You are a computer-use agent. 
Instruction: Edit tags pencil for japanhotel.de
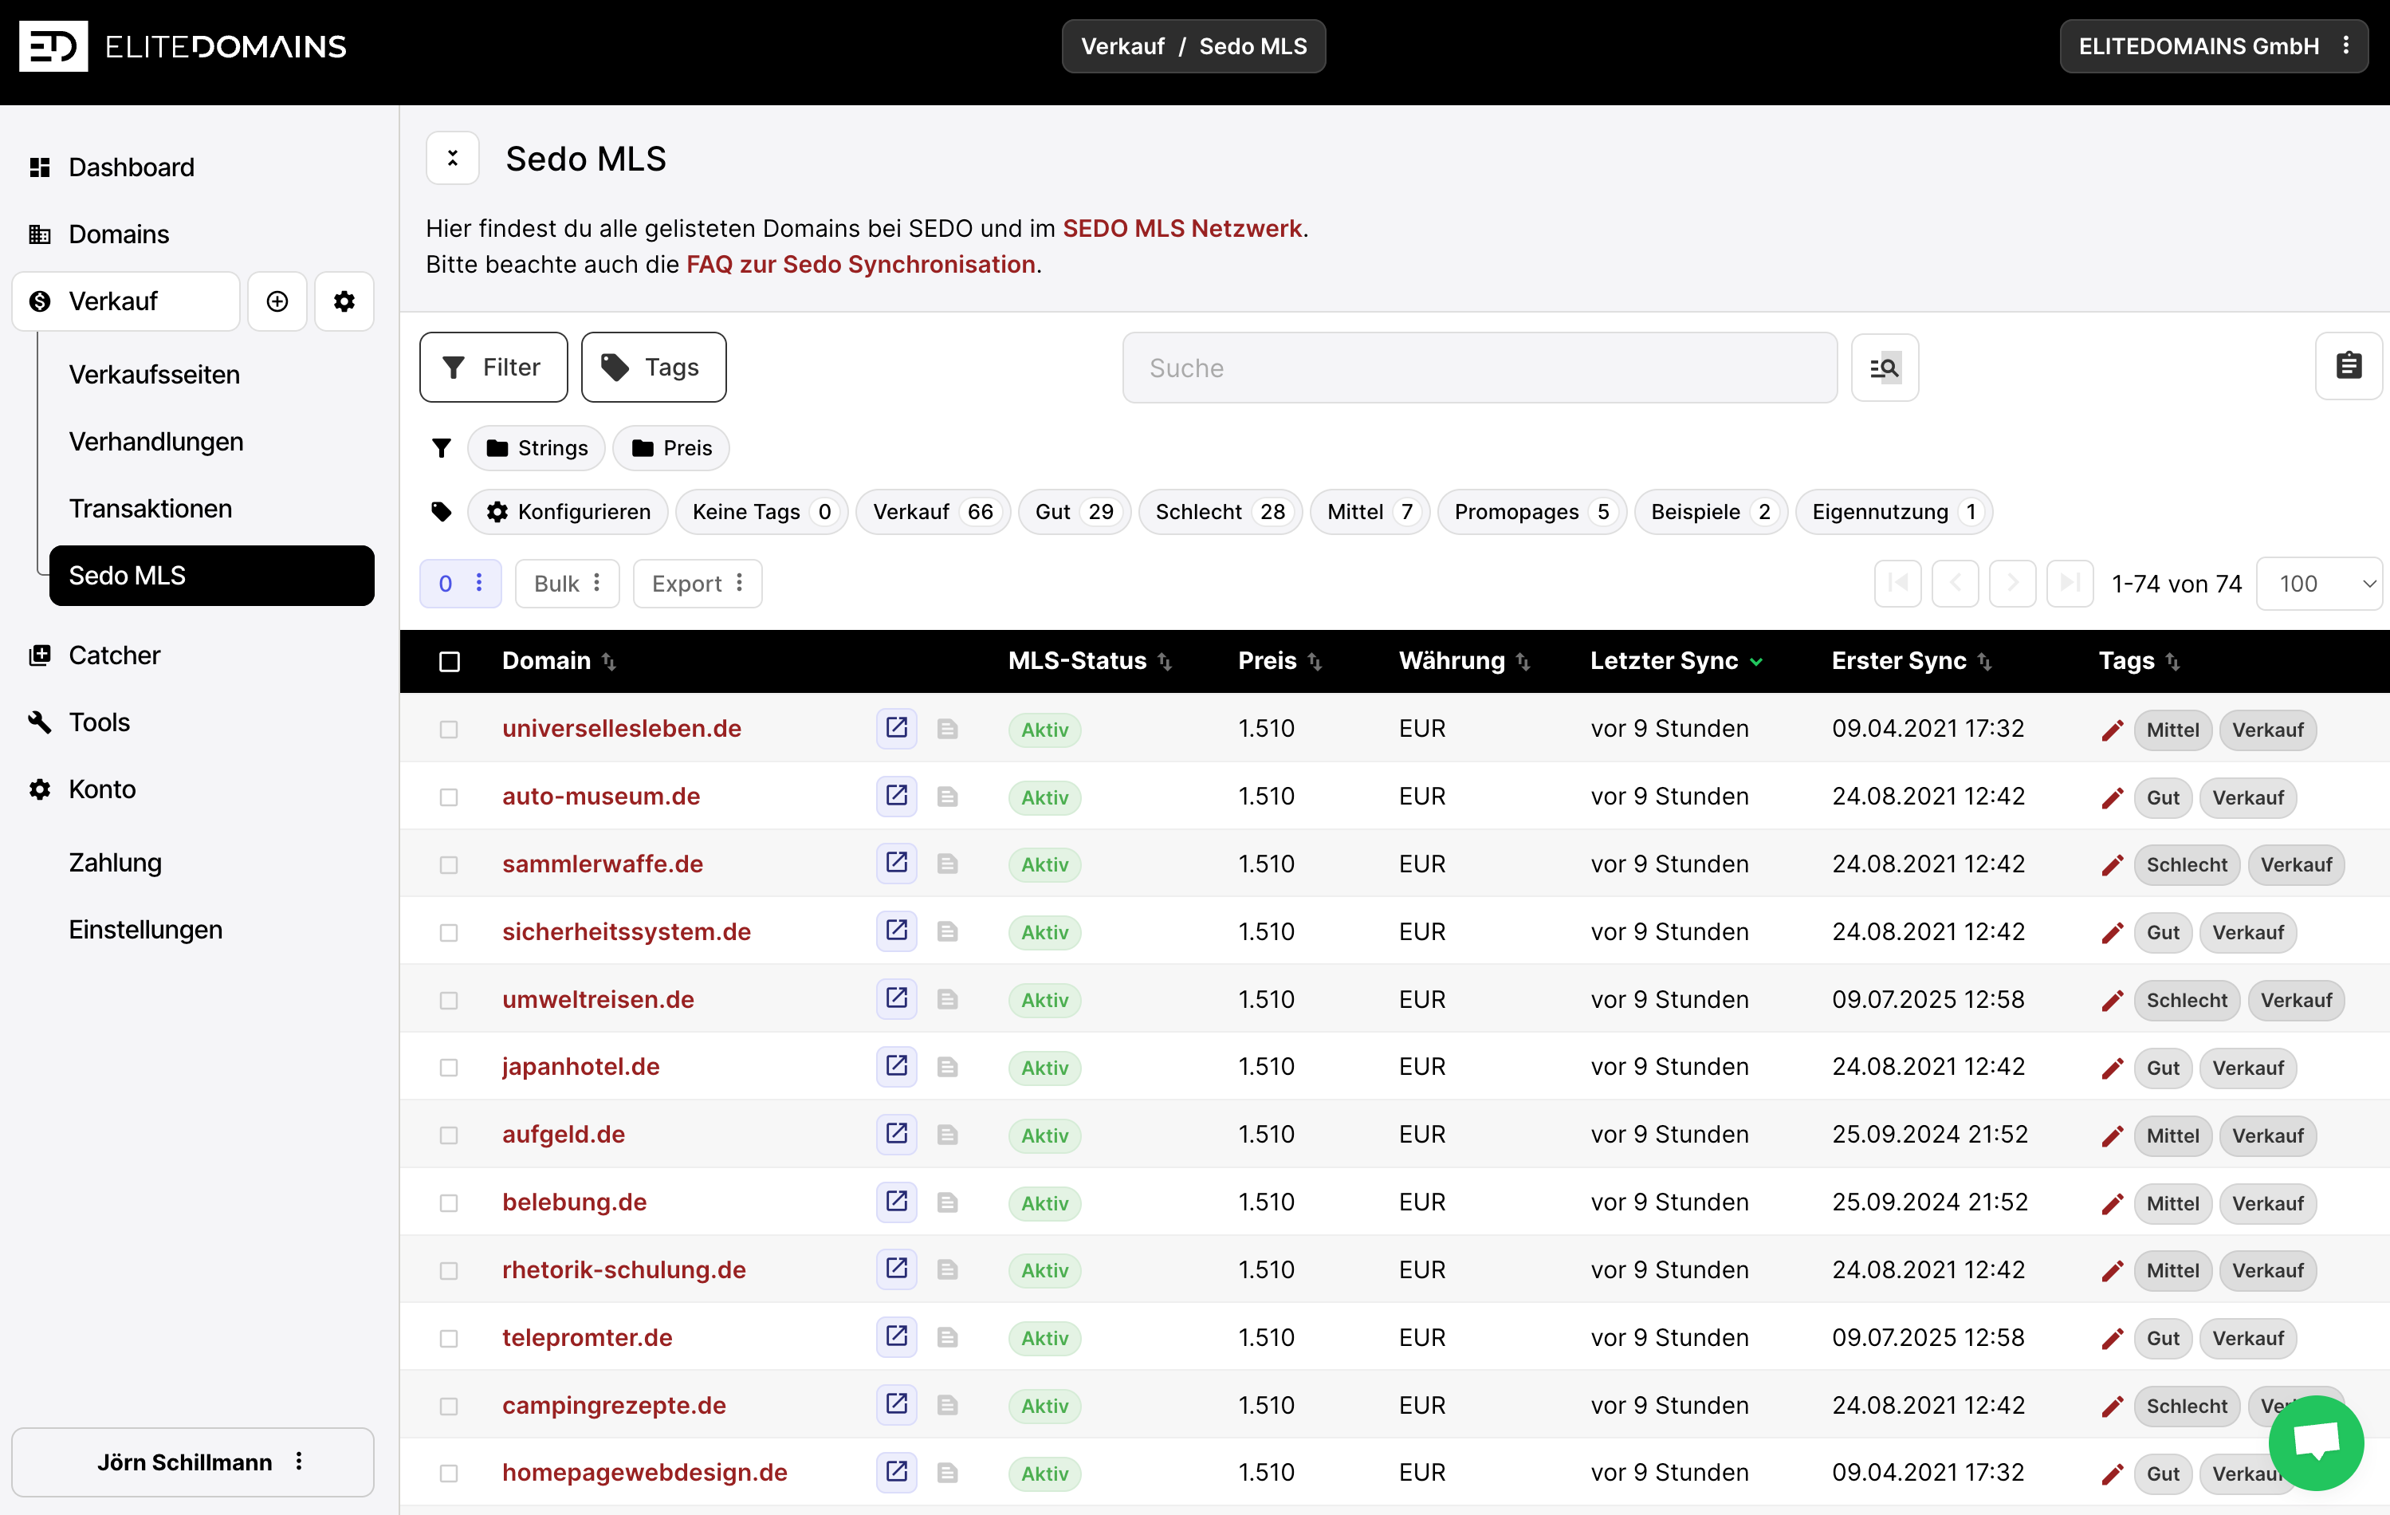tap(2112, 1067)
